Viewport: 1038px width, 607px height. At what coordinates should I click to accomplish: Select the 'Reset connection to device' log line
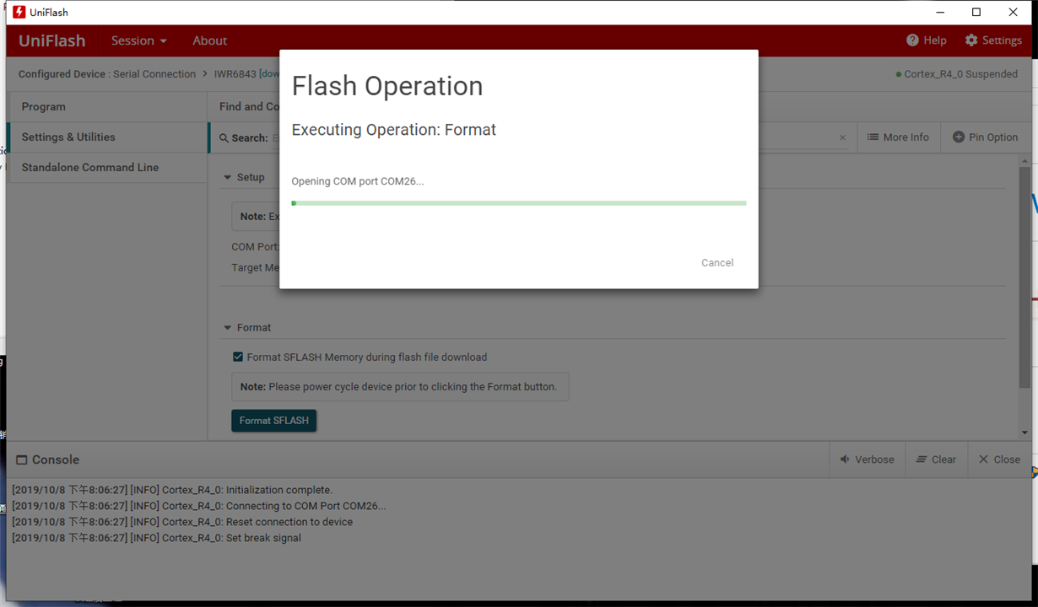coord(182,522)
